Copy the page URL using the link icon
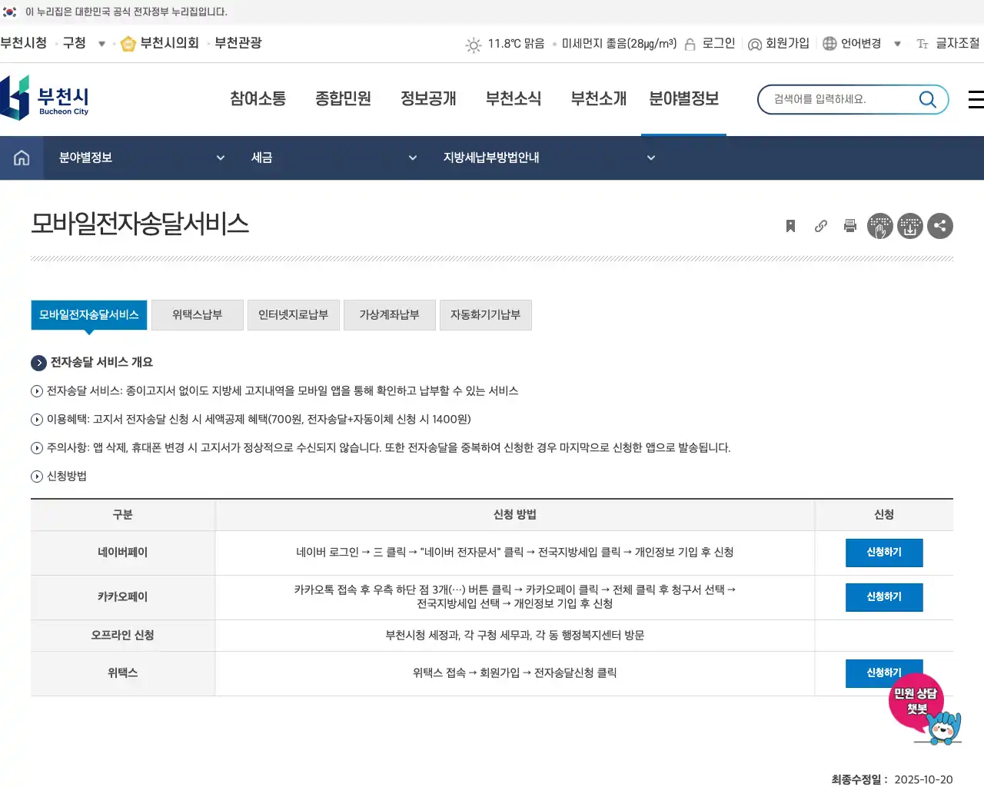The height and width of the screenshot is (787, 984). pyautogui.click(x=819, y=226)
